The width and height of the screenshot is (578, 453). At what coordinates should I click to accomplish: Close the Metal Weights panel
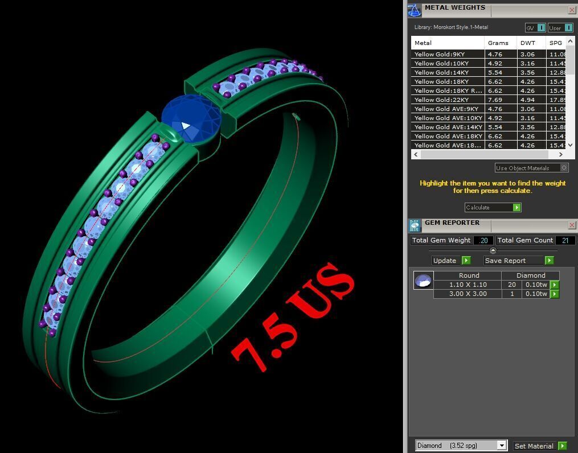click(x=572, y=10)
